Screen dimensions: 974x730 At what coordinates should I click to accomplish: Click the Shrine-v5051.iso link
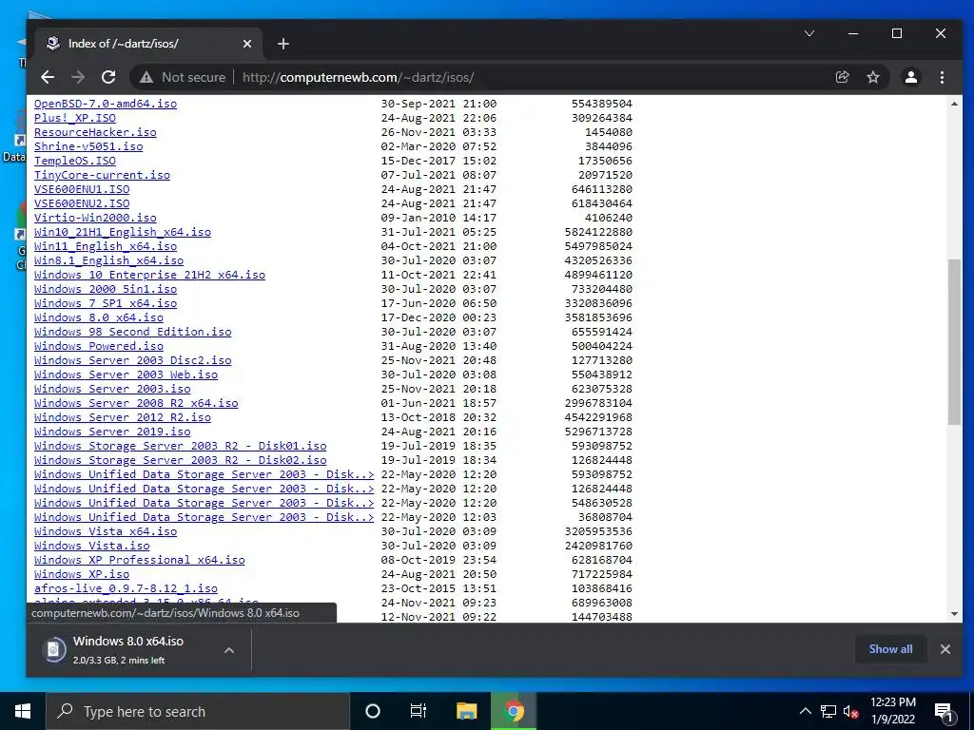(x=88, y=146)
